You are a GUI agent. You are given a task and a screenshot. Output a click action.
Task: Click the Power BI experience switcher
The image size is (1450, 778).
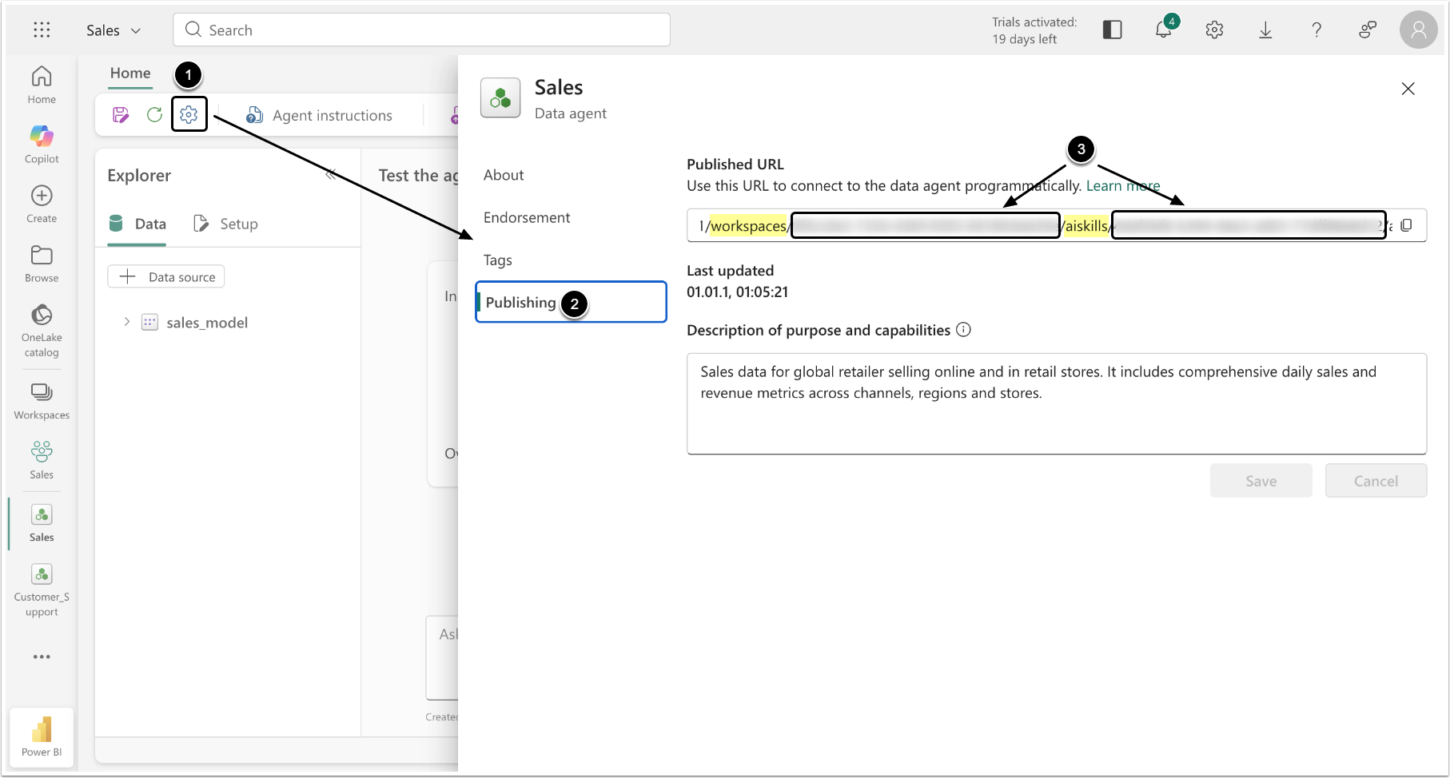(x=42, y=737)
